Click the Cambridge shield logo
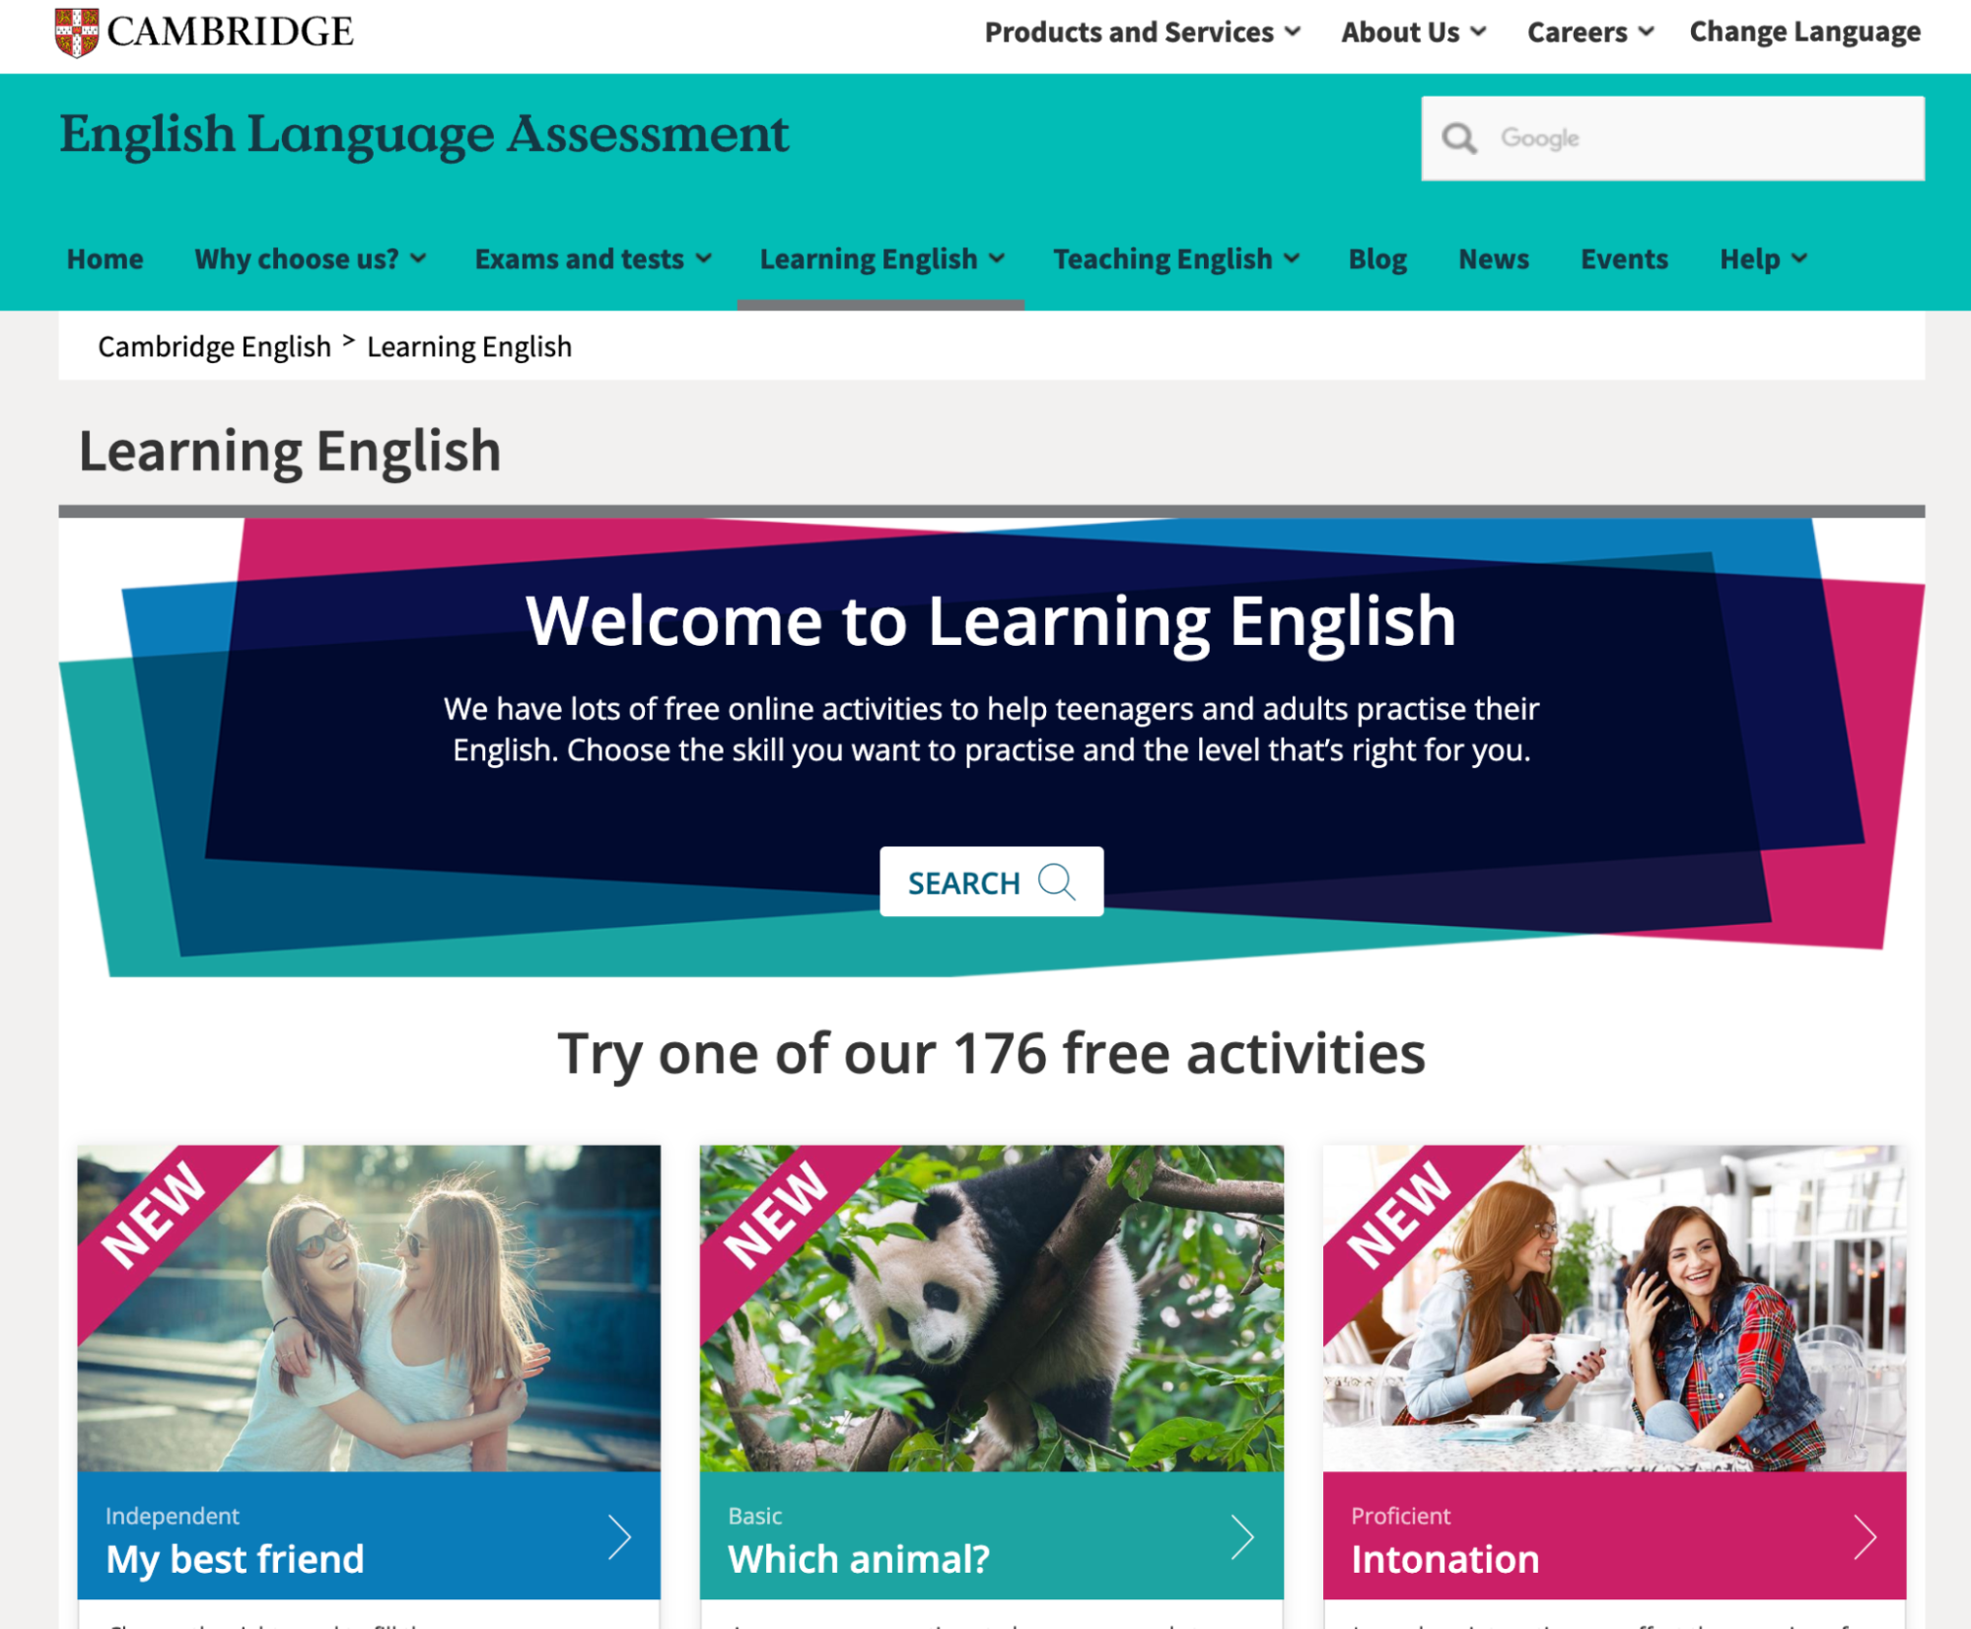1971x1629 pixels. [76, 32]
